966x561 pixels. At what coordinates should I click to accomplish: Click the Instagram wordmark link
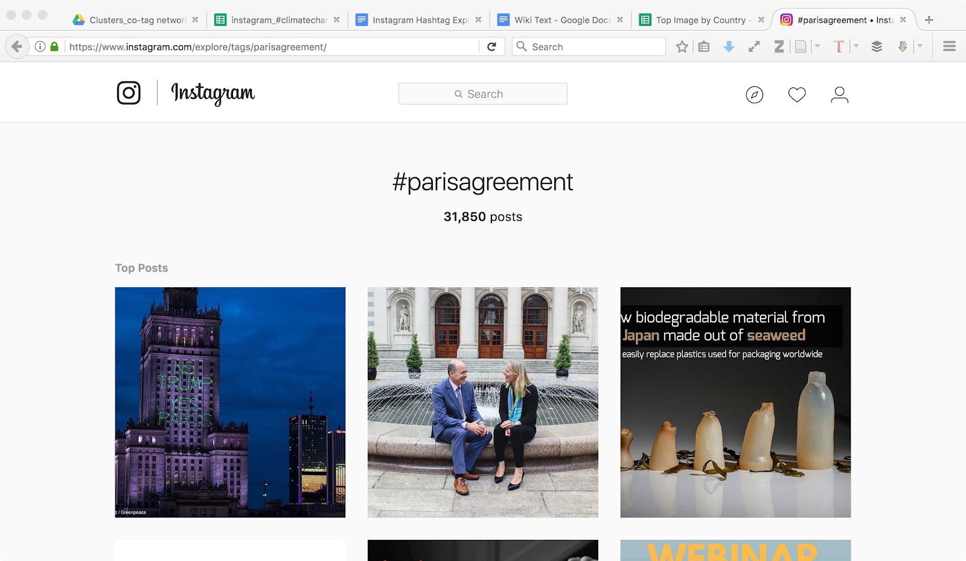213,93
